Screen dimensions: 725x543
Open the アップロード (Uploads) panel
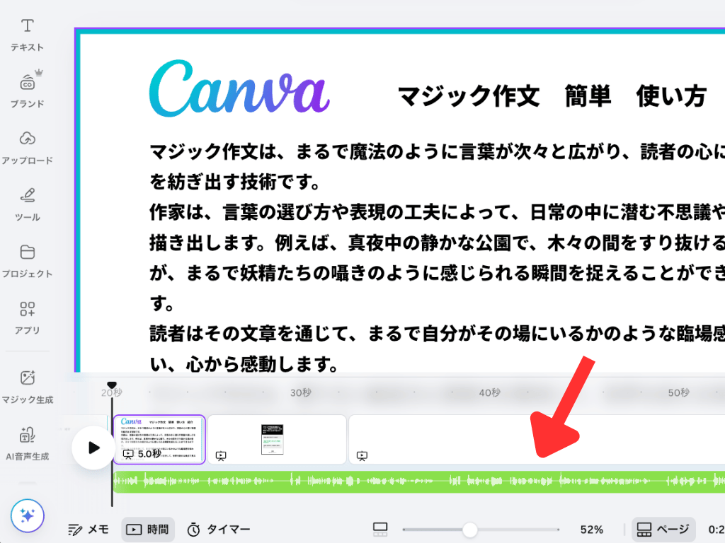coord(28,148)
